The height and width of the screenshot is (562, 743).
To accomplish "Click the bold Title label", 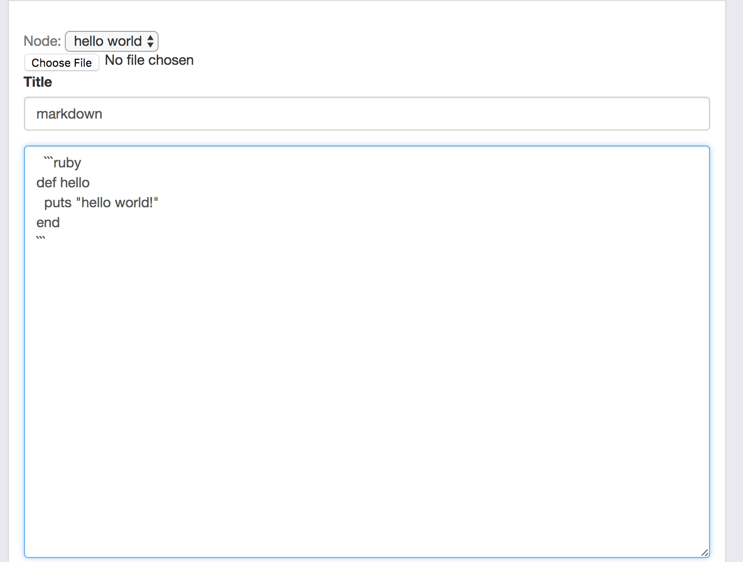I will point(38,82).
